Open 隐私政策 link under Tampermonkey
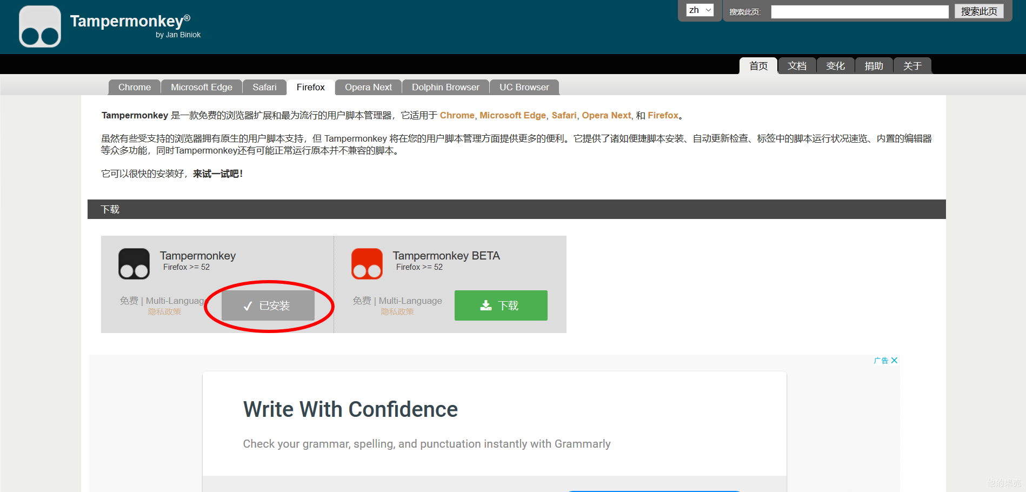Image resolution: width=1026 pixels, height=492 pixels. click(164, 312)
